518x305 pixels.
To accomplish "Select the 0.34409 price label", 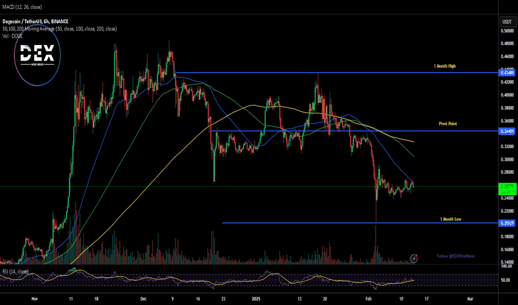I will [507, 131].
